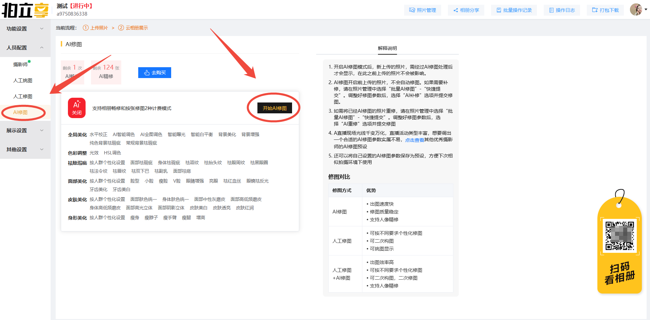650x320 pixels.
Task: Open 照片管理 photo management
Action: (422, 10)
